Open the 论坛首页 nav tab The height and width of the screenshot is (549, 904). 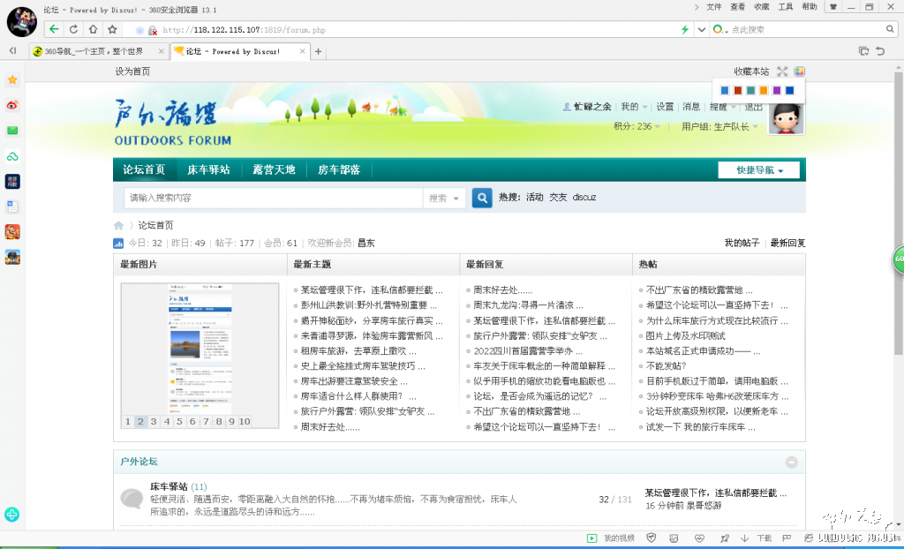pyautogui.click(x=144, y=169)
